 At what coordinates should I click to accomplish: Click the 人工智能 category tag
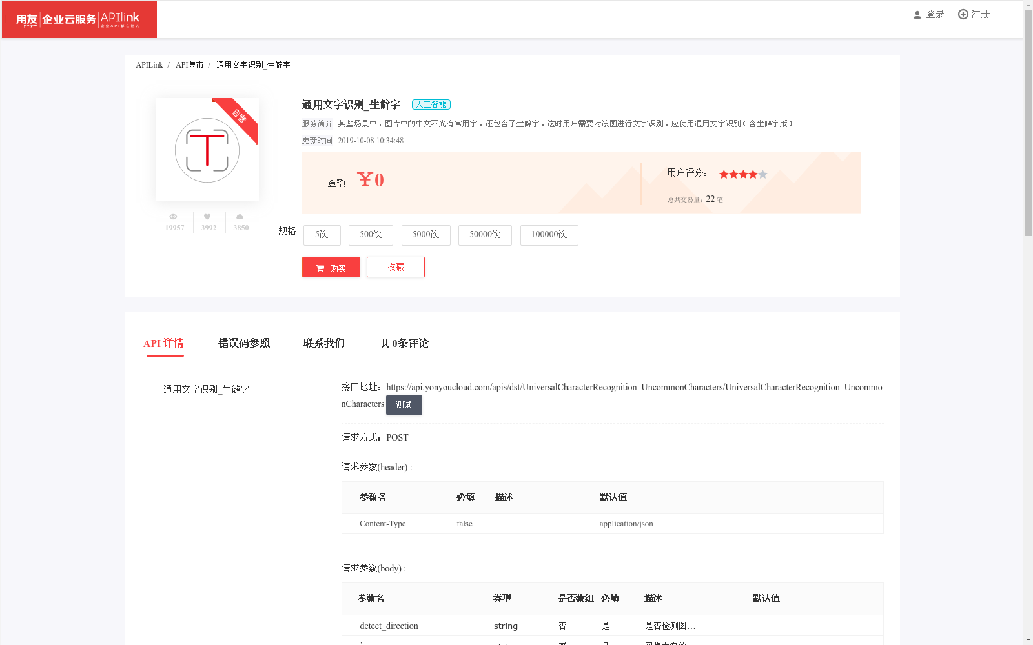tap(431, 104)
